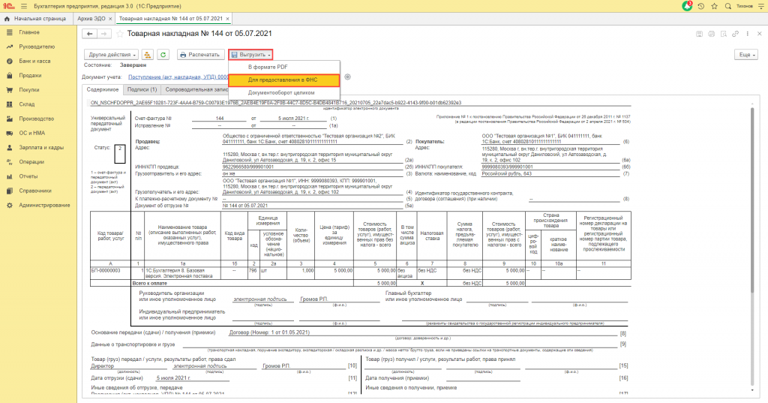Go back with the left arrow button

coord(89,34)
